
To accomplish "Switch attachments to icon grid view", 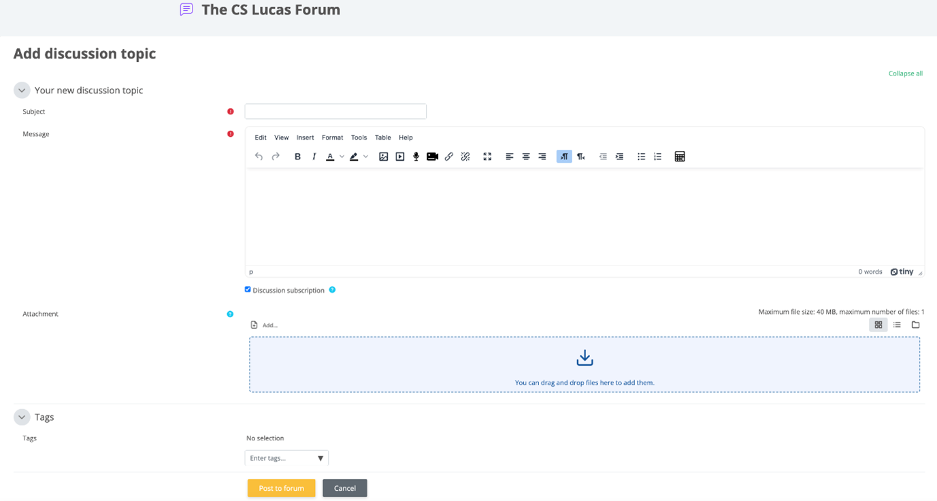I will pyautogui.click(x=878, y=325).
